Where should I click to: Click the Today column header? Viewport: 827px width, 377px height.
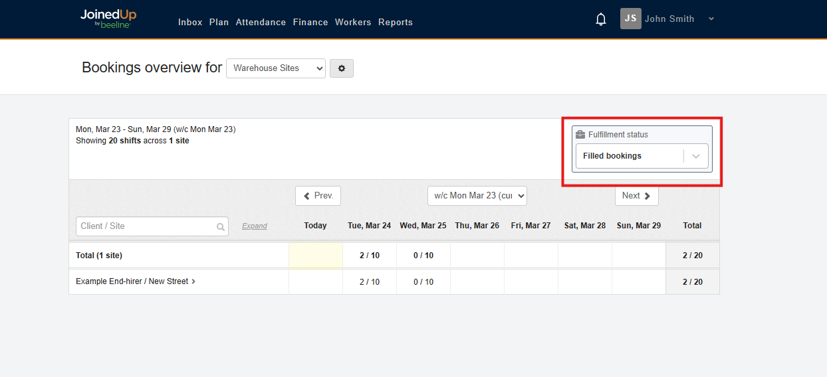[316, 226]
